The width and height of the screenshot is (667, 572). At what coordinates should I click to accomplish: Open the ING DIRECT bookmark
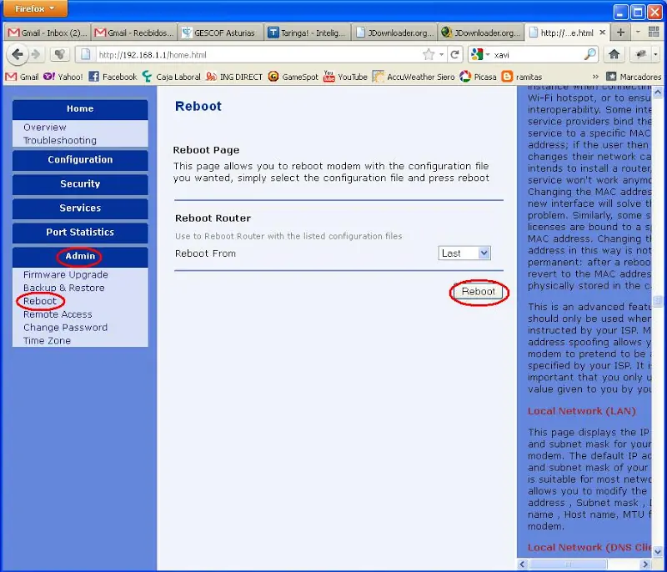pyautogui.click(x=234, y=77)
